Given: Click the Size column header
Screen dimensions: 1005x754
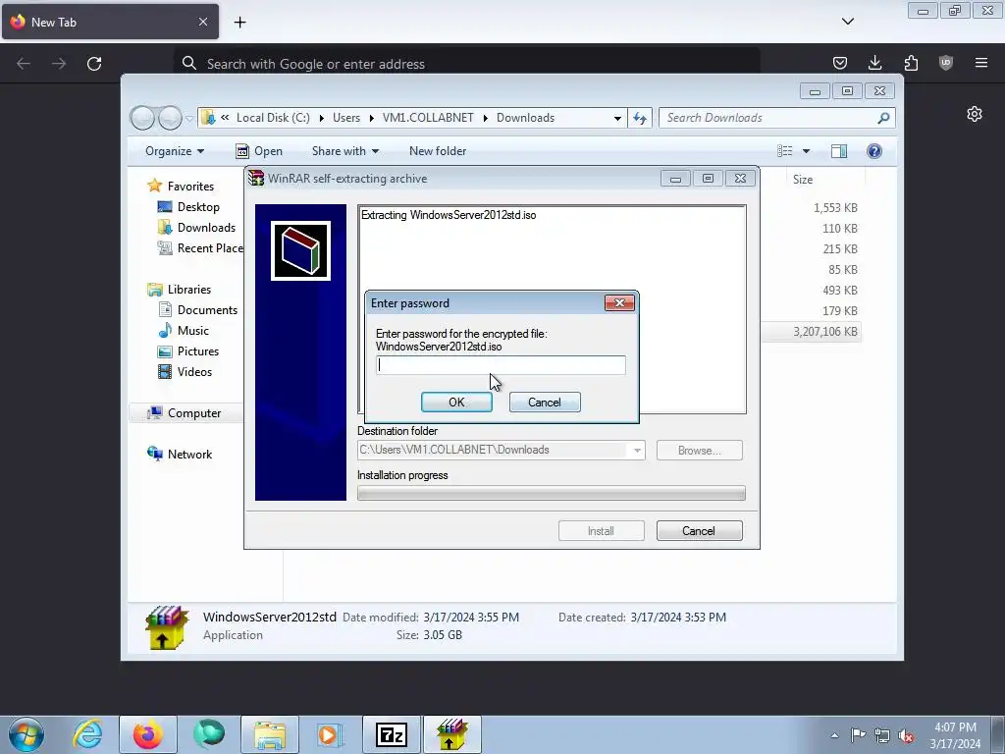Looking at the screenshot, I should [803, 180].
